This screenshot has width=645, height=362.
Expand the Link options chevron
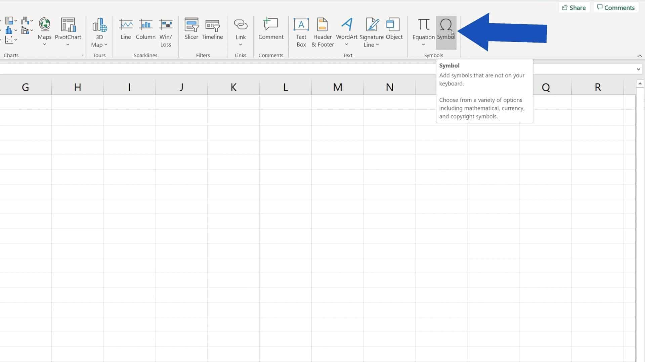point(240,44)
